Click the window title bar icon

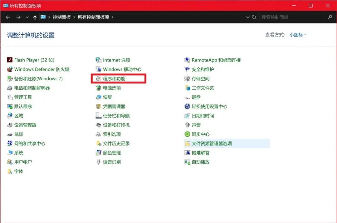[x=6, y=6]
